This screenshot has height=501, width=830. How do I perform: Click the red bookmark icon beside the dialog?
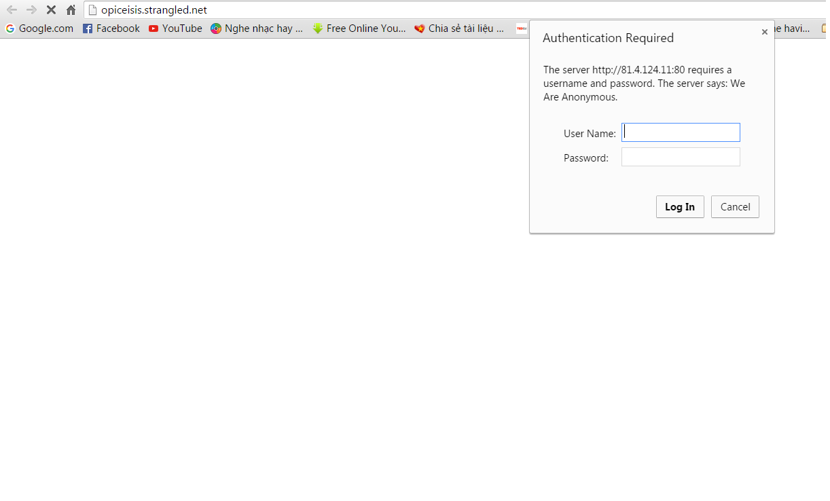coord(521,29)
